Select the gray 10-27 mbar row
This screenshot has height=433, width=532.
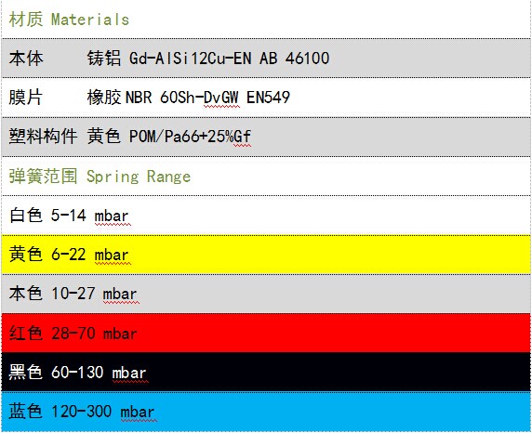tap(266, 294)
